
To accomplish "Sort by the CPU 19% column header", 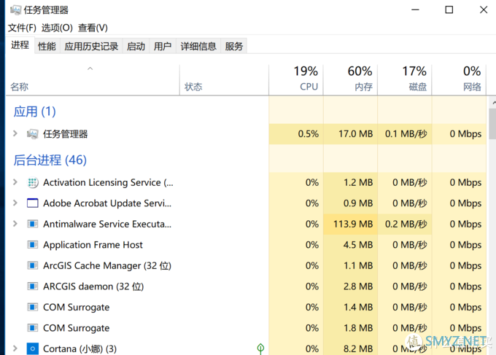I will pyautogui.click(x=295, y=80).
